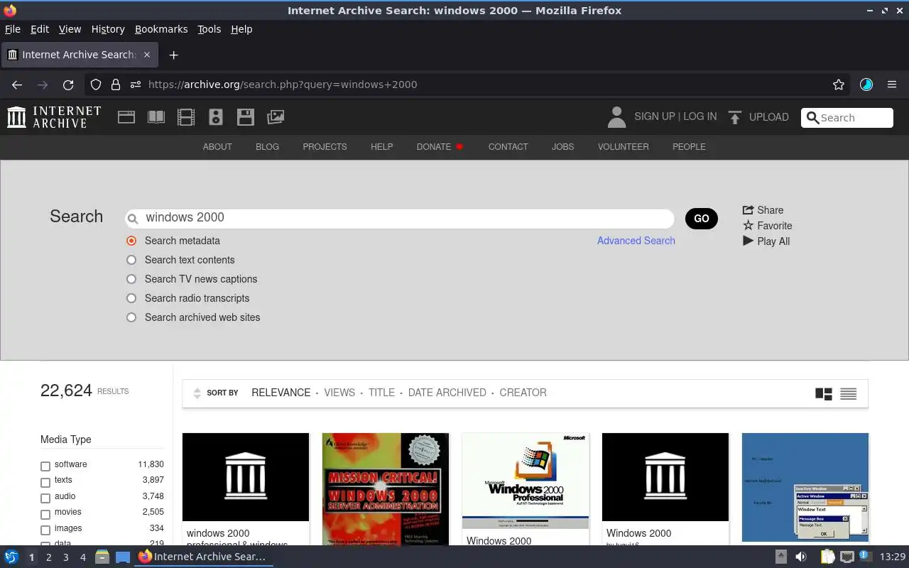The image size is (909, 568).
Task: Click the windows 2000 search query field
Action: [400, 218]
